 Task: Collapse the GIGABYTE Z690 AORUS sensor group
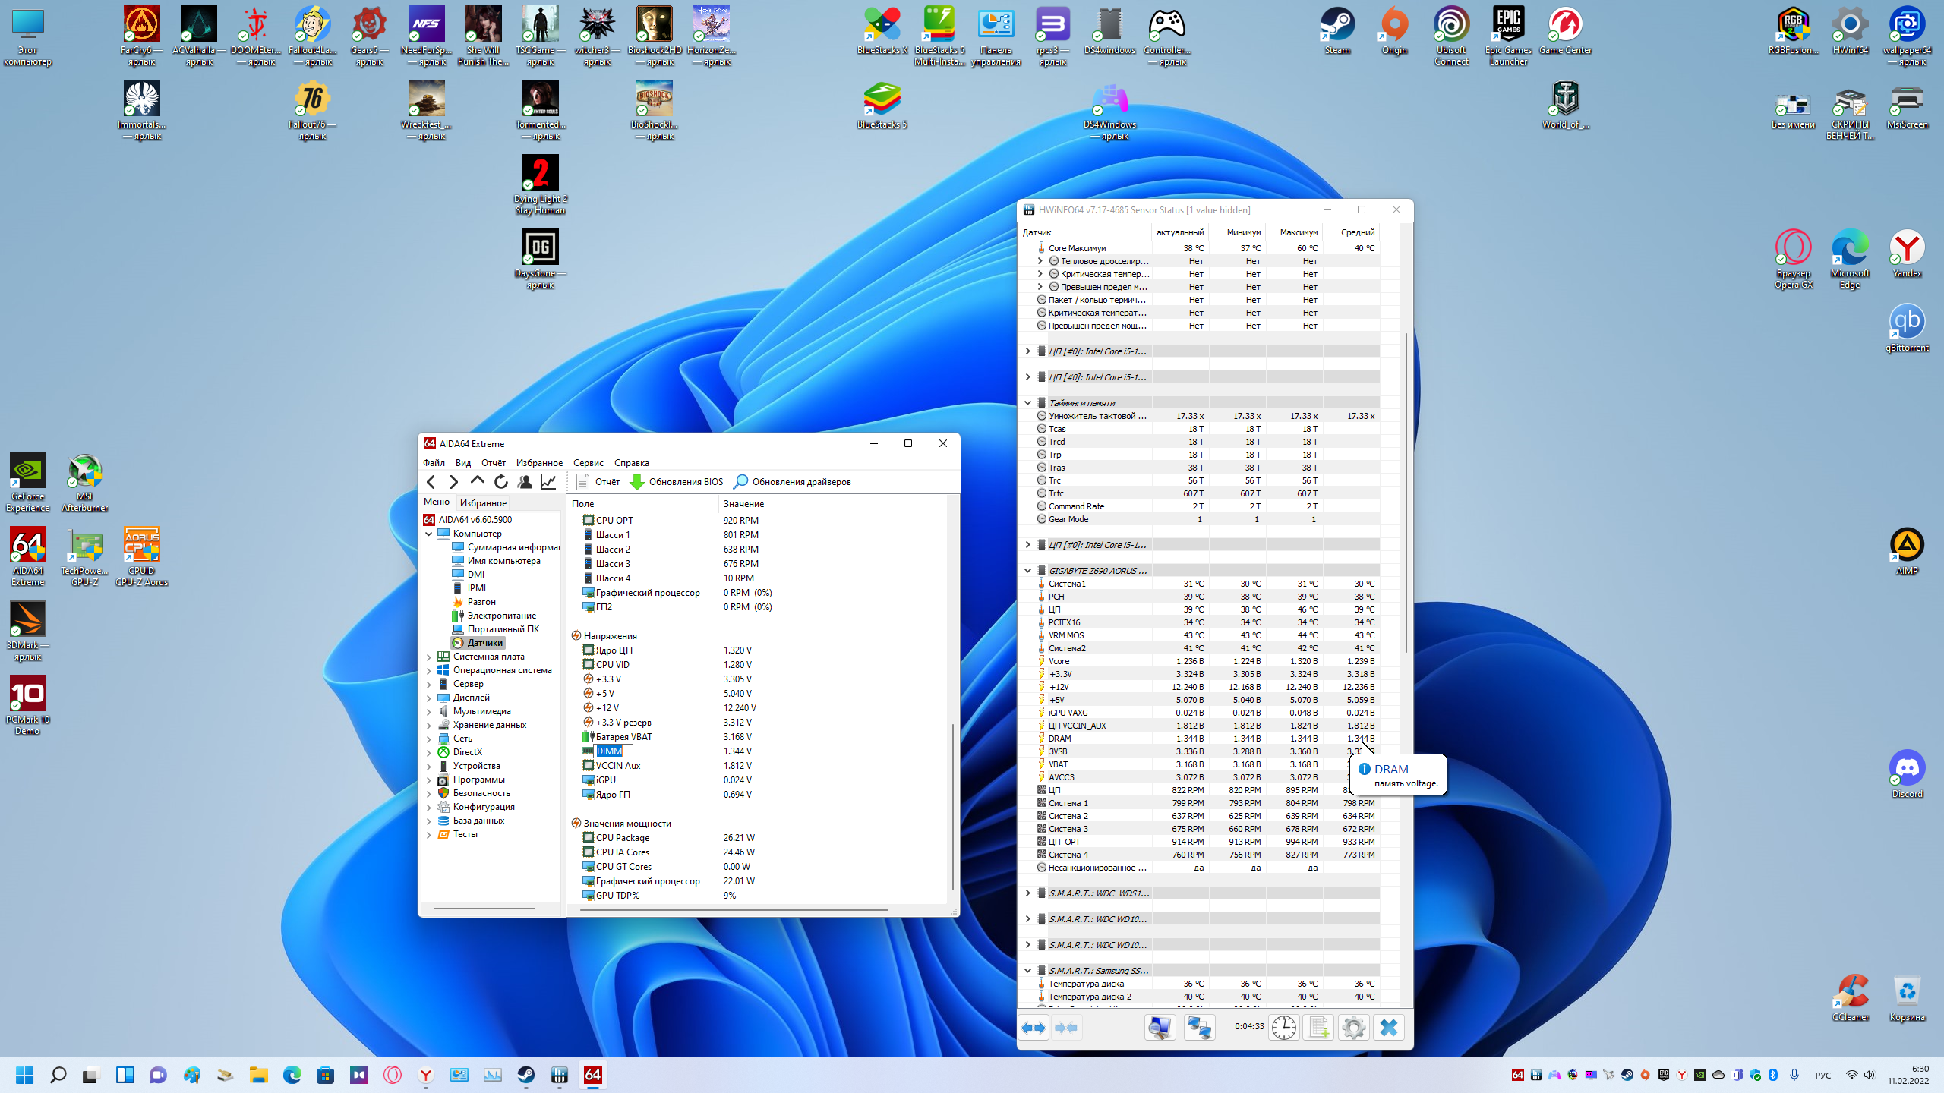1027,571
